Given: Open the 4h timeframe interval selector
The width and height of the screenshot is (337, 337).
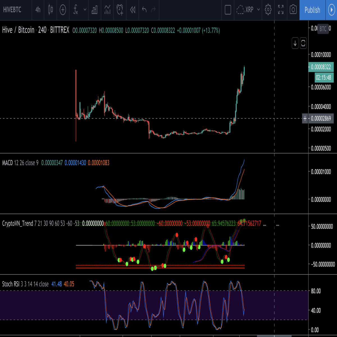Looking at the screenshot, I should (38, 10).
